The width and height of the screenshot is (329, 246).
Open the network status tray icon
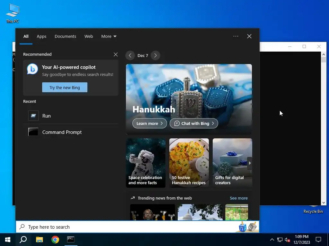pyautogui.click(x=280, y=240)
